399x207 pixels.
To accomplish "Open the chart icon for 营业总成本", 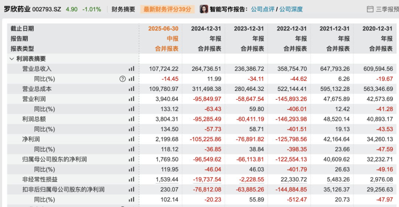I will coord(132,89).
